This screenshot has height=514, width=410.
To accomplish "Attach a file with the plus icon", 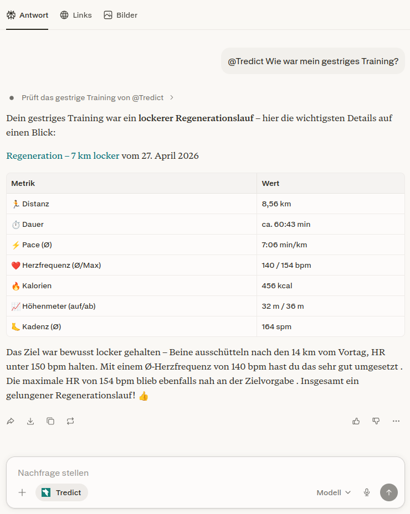I will coord(22,492).
